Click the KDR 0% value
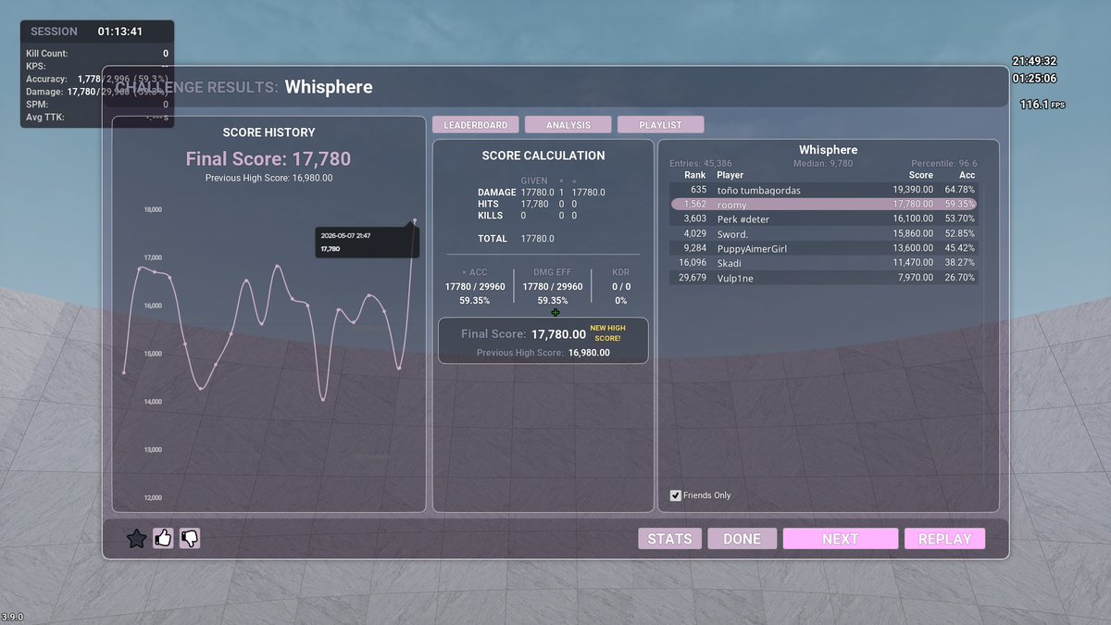 tap(620, 301)
